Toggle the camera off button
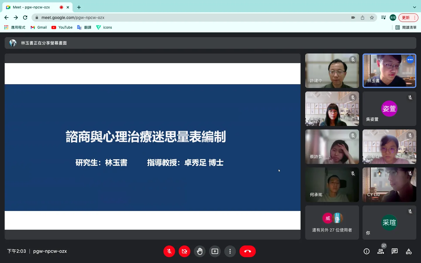The height and width of the screenshot is (263, 421). tap(184, 251)
